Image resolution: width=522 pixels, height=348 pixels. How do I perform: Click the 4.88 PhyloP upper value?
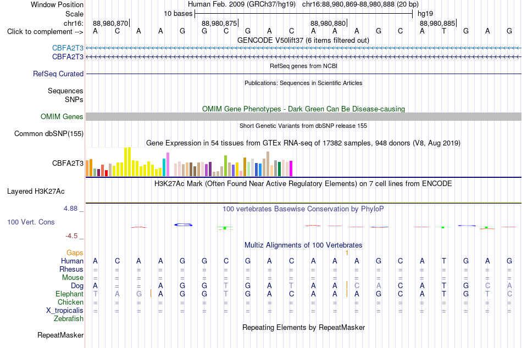tap(70, 209)
